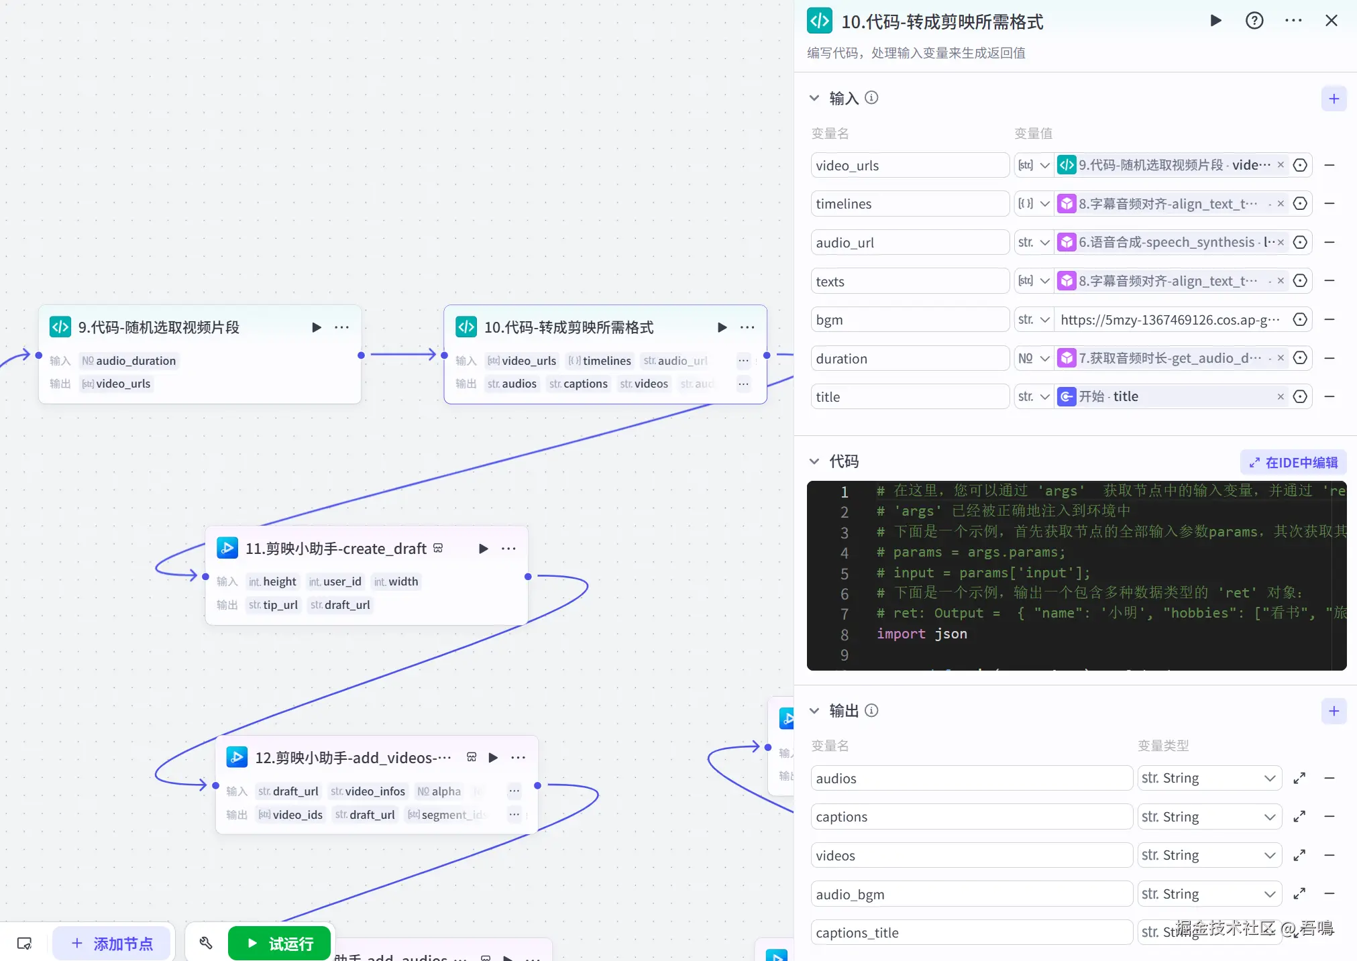1357x961 pixels.
Task: Expand the audios output field editor
Action: coord(1299,778)
